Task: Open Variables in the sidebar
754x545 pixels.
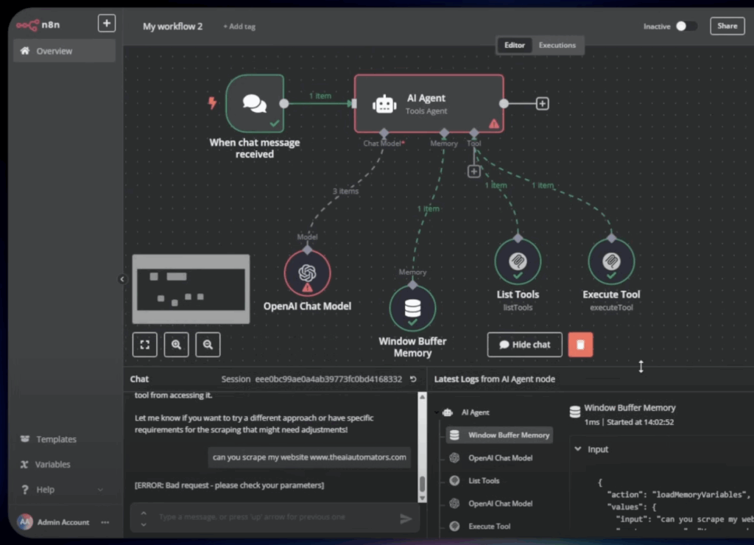Action: (53, 464)
